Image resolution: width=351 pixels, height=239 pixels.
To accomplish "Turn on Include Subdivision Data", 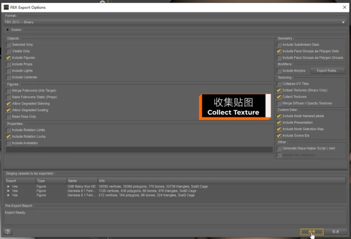I will pyautogui.click(x=279, y=45).
